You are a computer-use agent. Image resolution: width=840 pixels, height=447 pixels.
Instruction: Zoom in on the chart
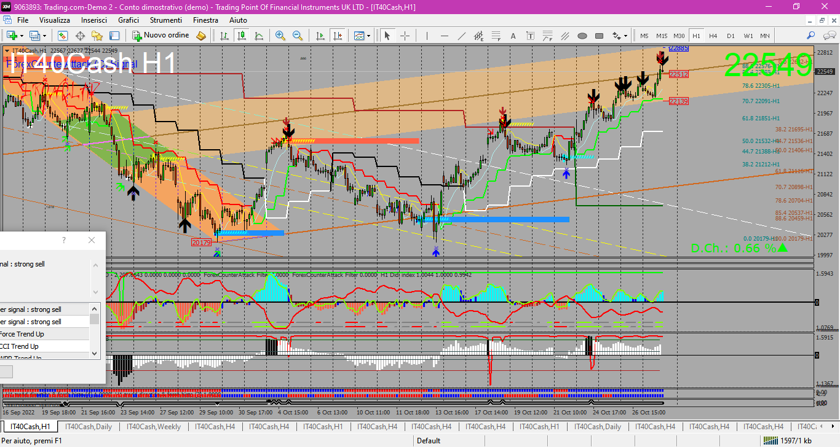tap(280, 36)
